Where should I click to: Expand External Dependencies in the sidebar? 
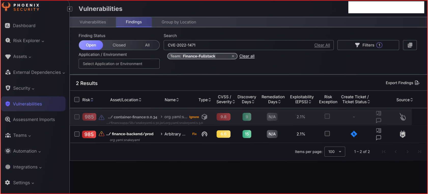(35, 72)
